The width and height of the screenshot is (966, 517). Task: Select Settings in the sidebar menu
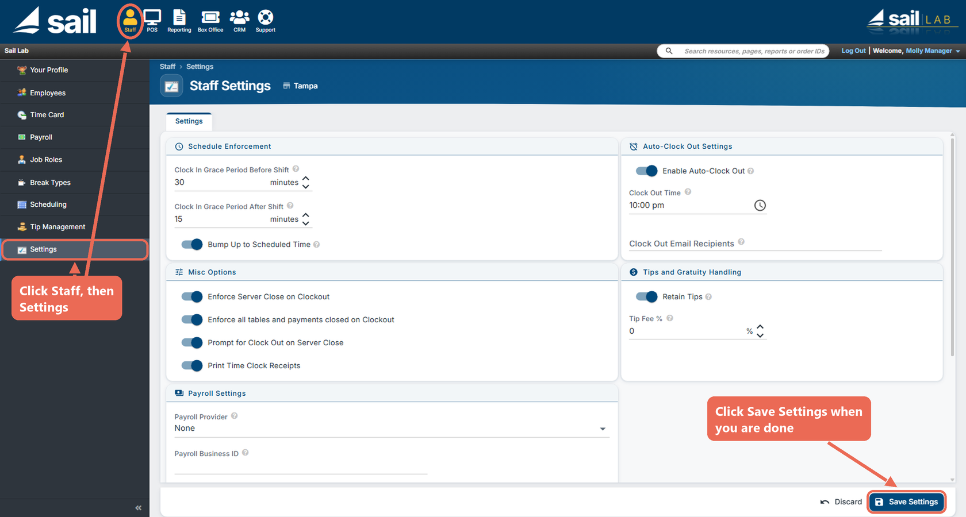(74, 249)
